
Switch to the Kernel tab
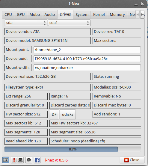coord(99,15)
